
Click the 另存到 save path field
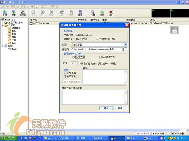[97, 49]
